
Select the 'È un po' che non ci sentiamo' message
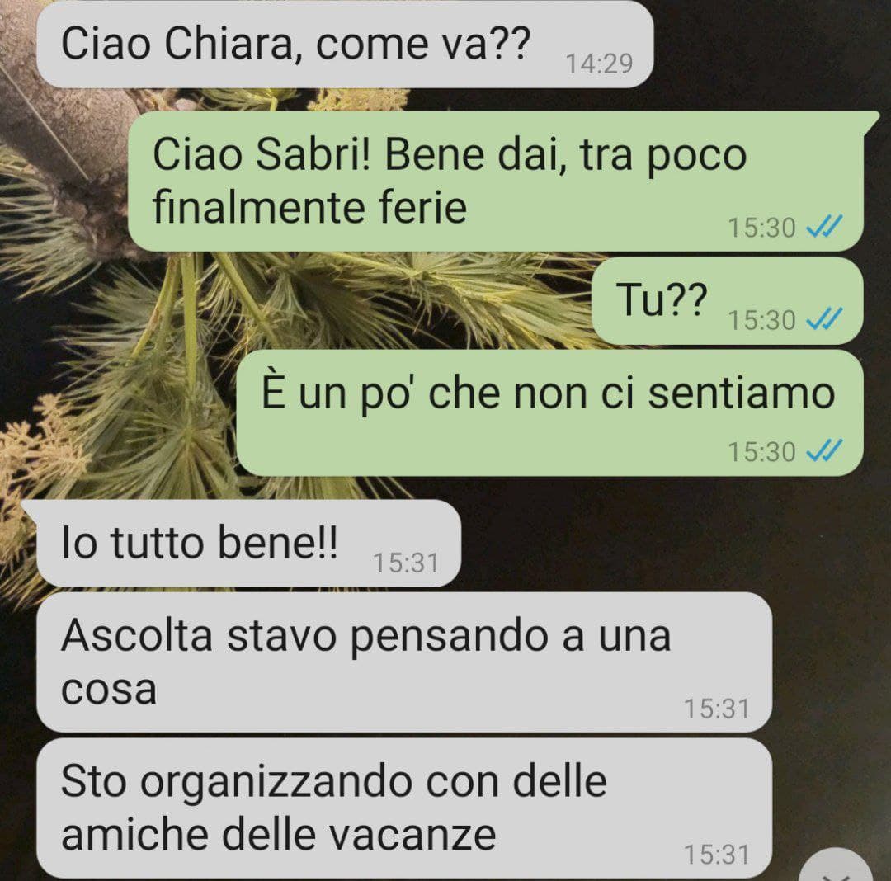point(550,413)
